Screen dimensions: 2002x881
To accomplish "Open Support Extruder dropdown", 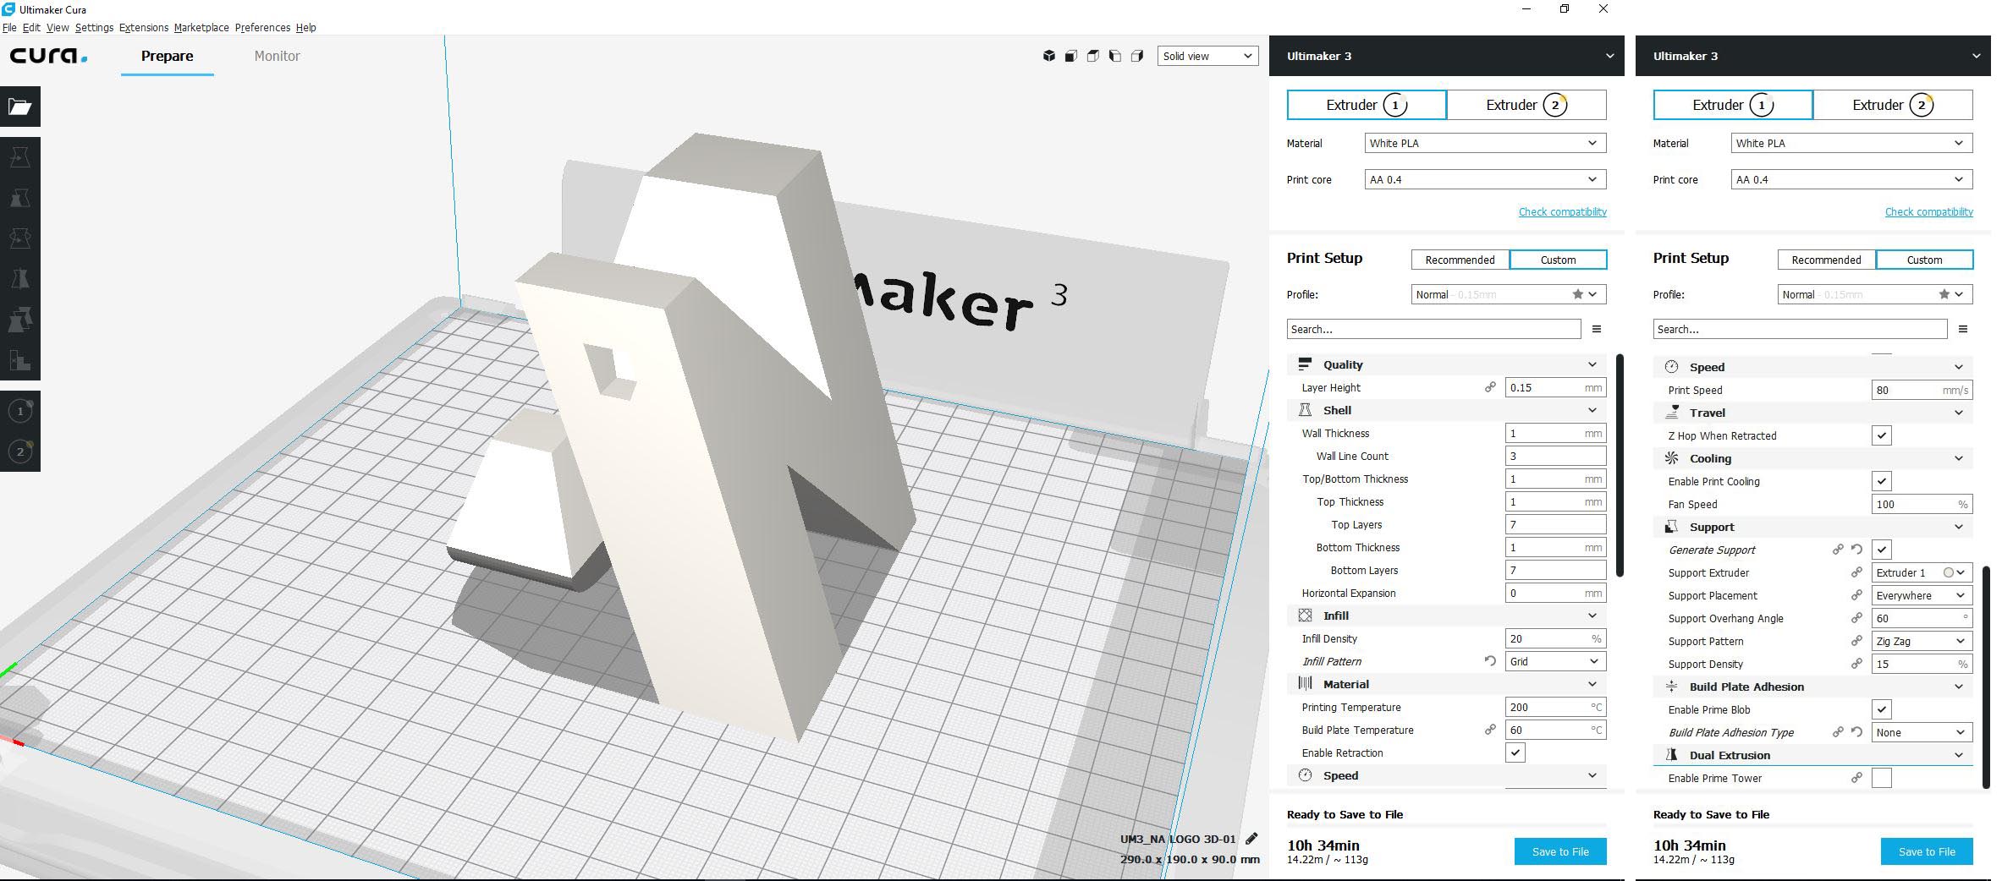I will pos(1922,572).
